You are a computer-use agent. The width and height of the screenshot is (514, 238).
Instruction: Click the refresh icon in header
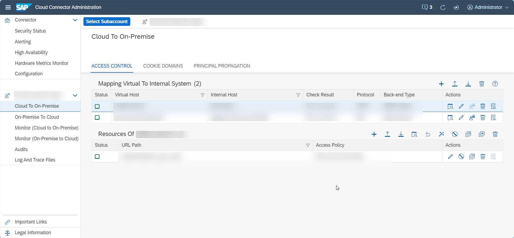[x=443, y=7]
